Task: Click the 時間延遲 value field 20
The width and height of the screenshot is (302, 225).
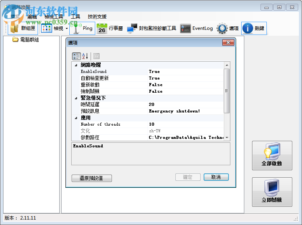Action: click(186, 104)
